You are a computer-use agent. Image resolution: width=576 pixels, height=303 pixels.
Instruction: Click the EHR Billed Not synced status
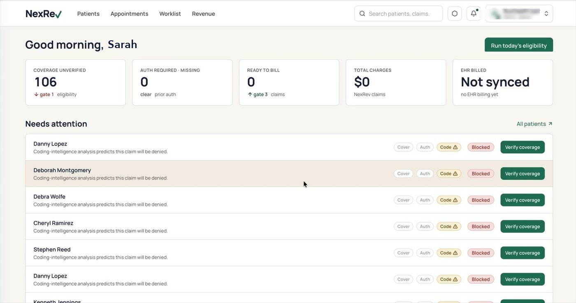coord(495,82)
